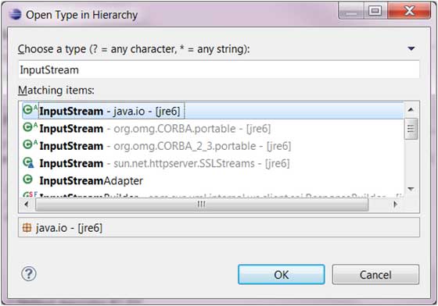Click the list's scroll down arrow
The width and height of the screenshot is (438, 306).
tap(411, 189)
